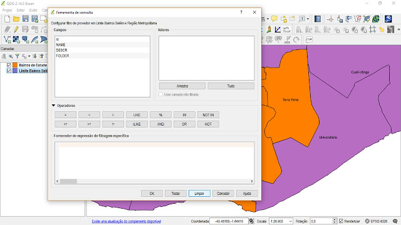Open layer style dock icon in Camadas panel

(4, 56)
